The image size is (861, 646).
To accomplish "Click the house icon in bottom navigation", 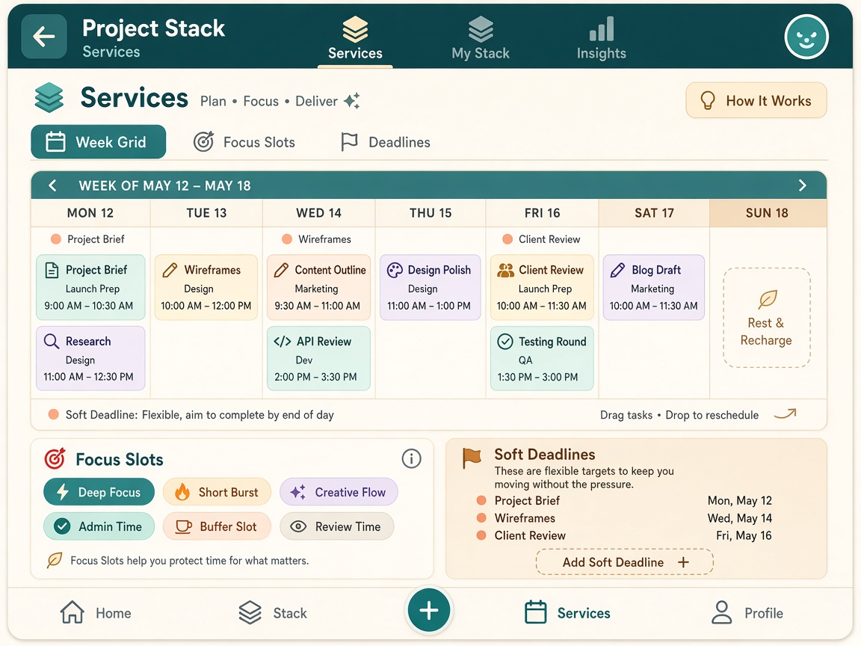I will pos(72,612).
